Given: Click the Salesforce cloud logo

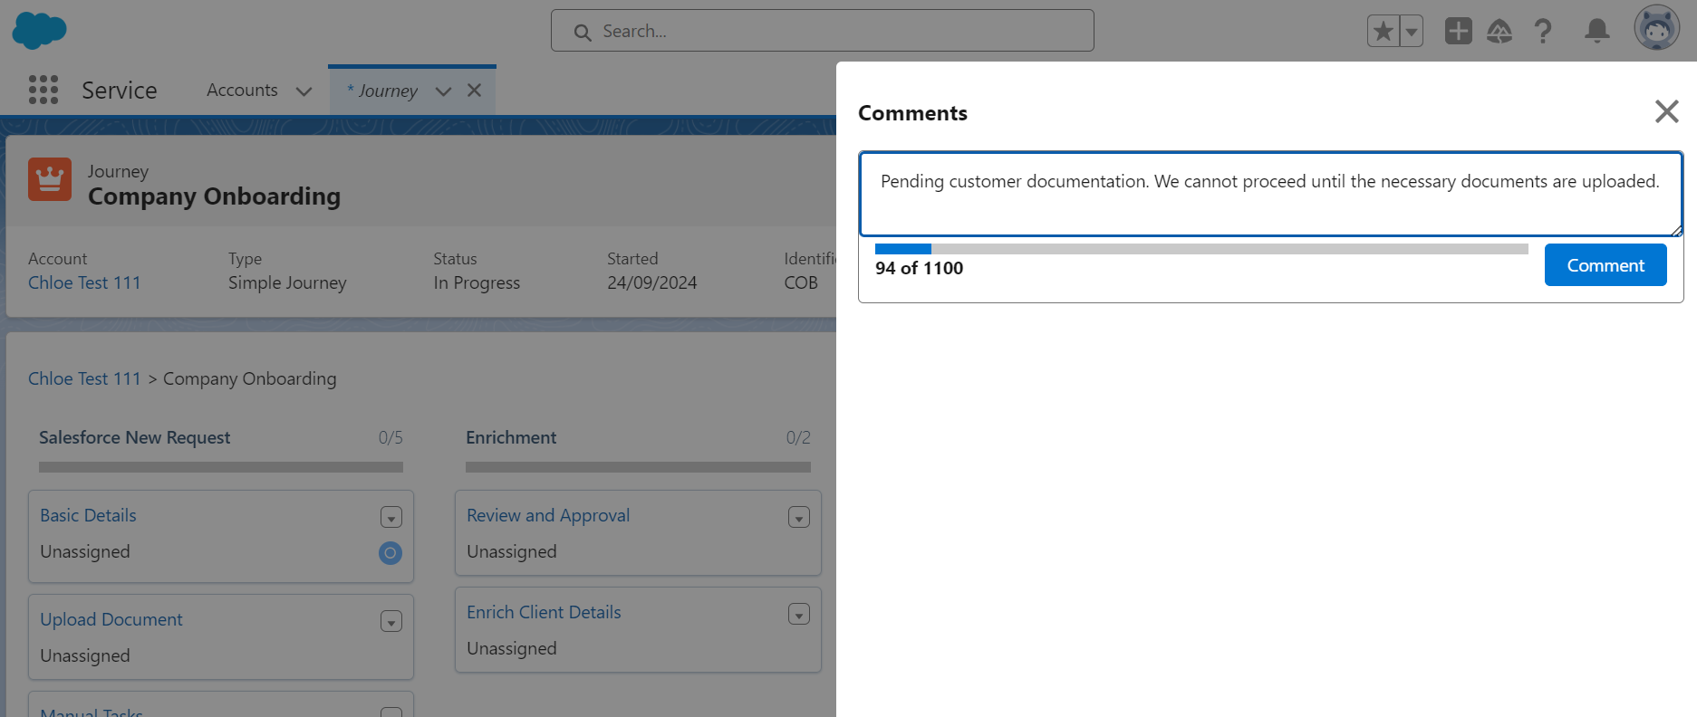Looking at the screenshot, I should click(39, 31).
